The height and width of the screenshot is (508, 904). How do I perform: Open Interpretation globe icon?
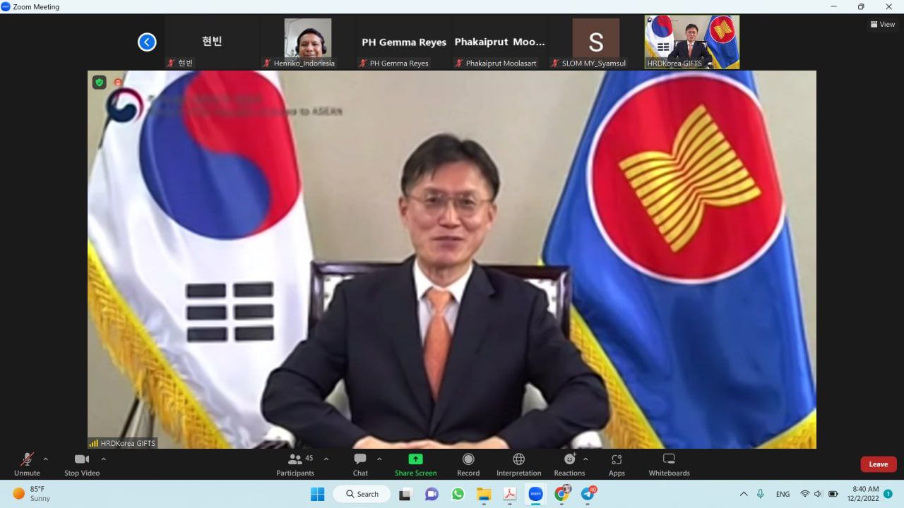(x=519, y=464)
